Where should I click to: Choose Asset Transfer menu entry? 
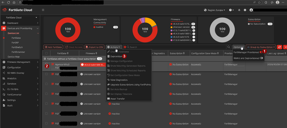click(x=118, y=99)
